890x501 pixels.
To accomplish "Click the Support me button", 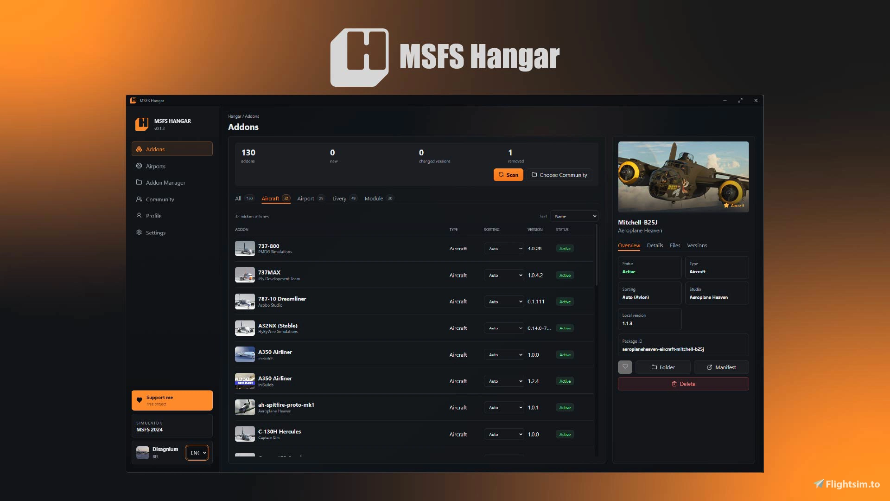I will pyautogui.click(x=172, y=400).
